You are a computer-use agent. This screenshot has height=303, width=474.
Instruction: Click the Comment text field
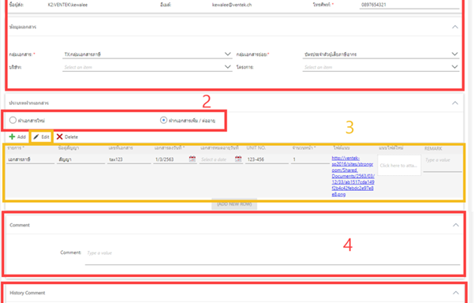[272, 256]
